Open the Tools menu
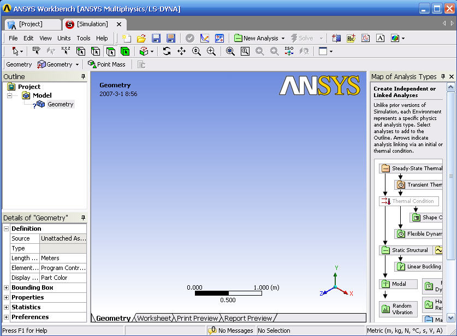Image resolution: width=457 pixels, height=336 pixels. pos(84,38)
